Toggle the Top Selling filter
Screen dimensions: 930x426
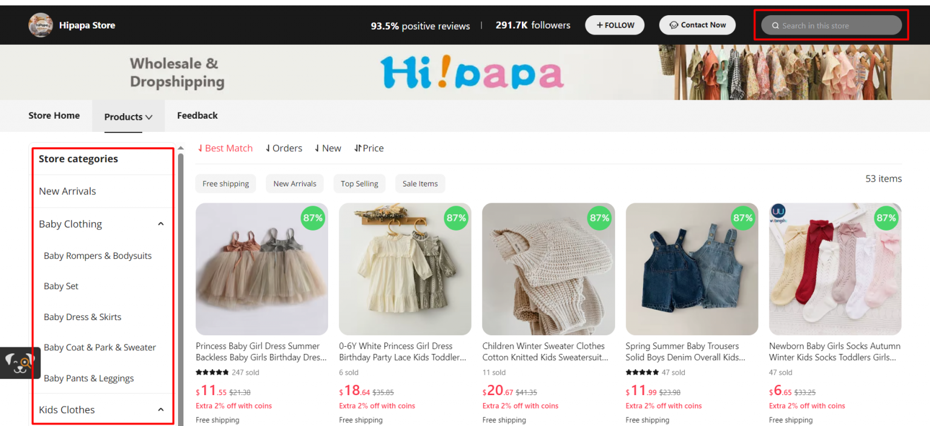point(359,183)
